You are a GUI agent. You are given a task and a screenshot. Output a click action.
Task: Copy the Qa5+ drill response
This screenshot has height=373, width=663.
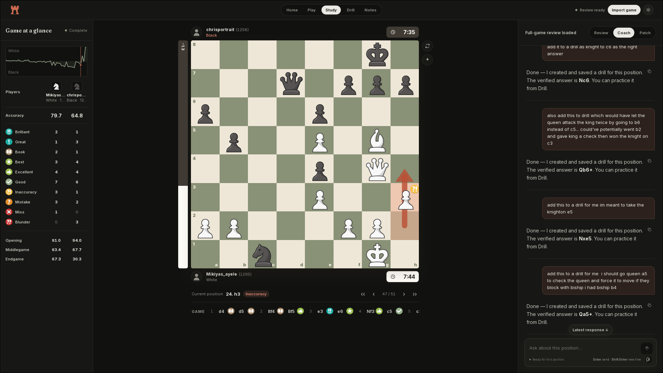(650, 305)
